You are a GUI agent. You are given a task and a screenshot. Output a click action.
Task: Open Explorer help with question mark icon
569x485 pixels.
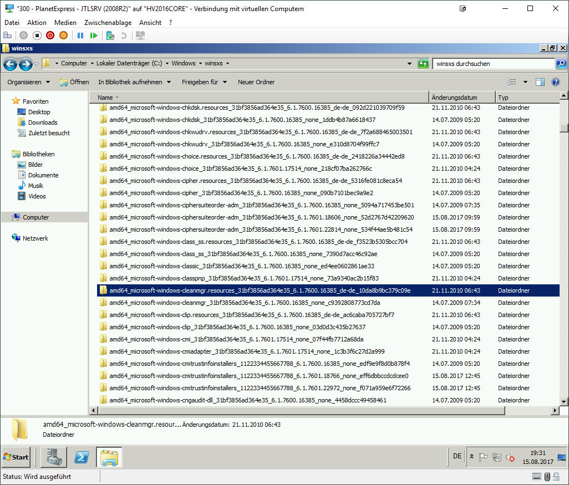[x=555, y=82]
